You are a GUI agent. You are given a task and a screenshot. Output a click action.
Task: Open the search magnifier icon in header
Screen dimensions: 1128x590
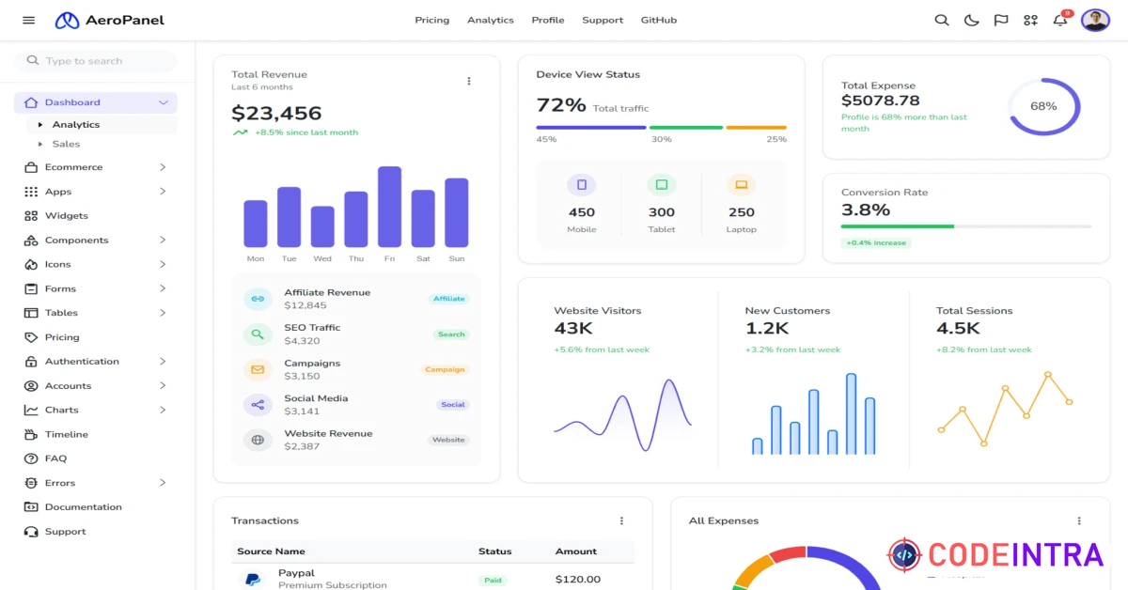coord(941,20)
